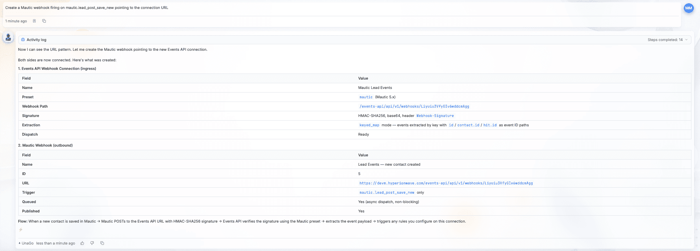The height and width of the screenshot is (251, 700).
Task: Click heading "2. Mautic Webhook (outbound)"
Action: [45, 145]
